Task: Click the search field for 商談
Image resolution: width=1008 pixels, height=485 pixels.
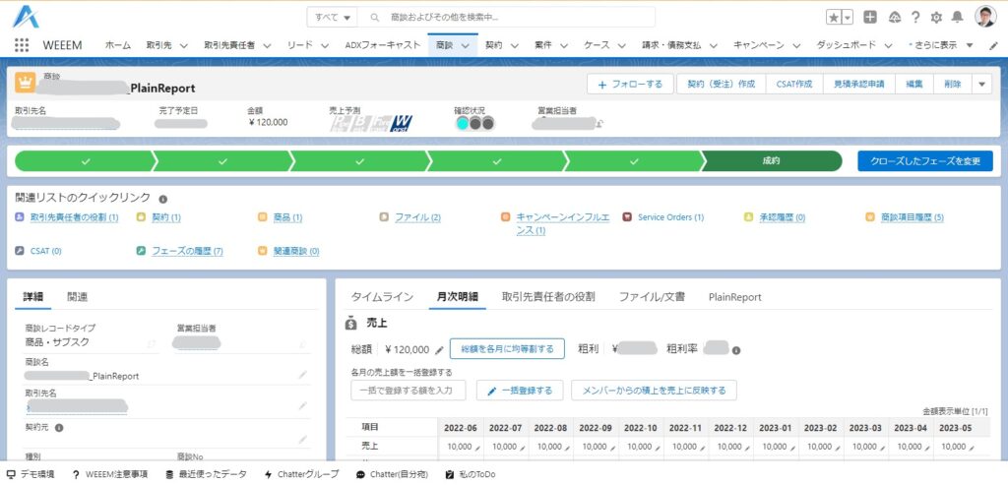Action: tap(506, 18)
